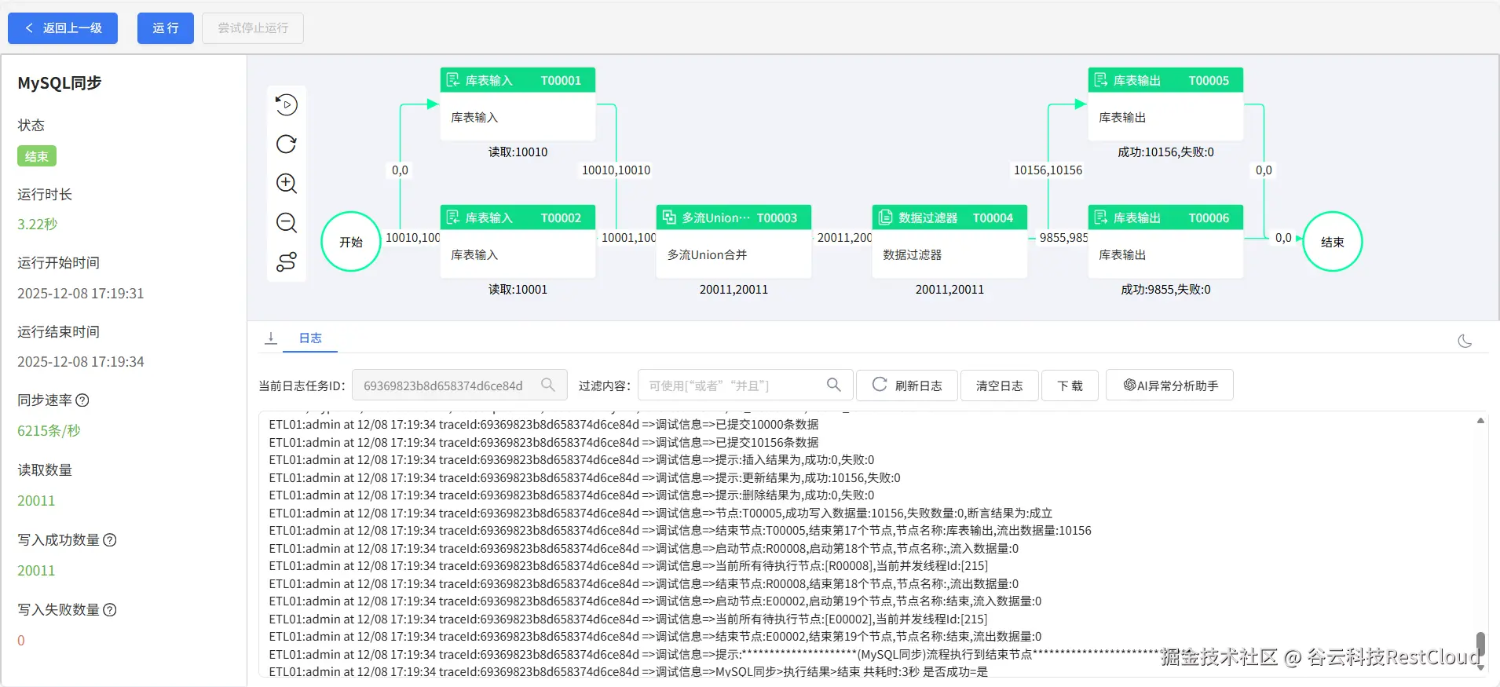Screen dimensions: 1500x687
Task: Click icon on 多流Union T00003 node header
Action: click(669, 217)
